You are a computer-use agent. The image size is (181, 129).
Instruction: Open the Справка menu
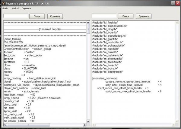pyautogui.click(x=26, y=8)
